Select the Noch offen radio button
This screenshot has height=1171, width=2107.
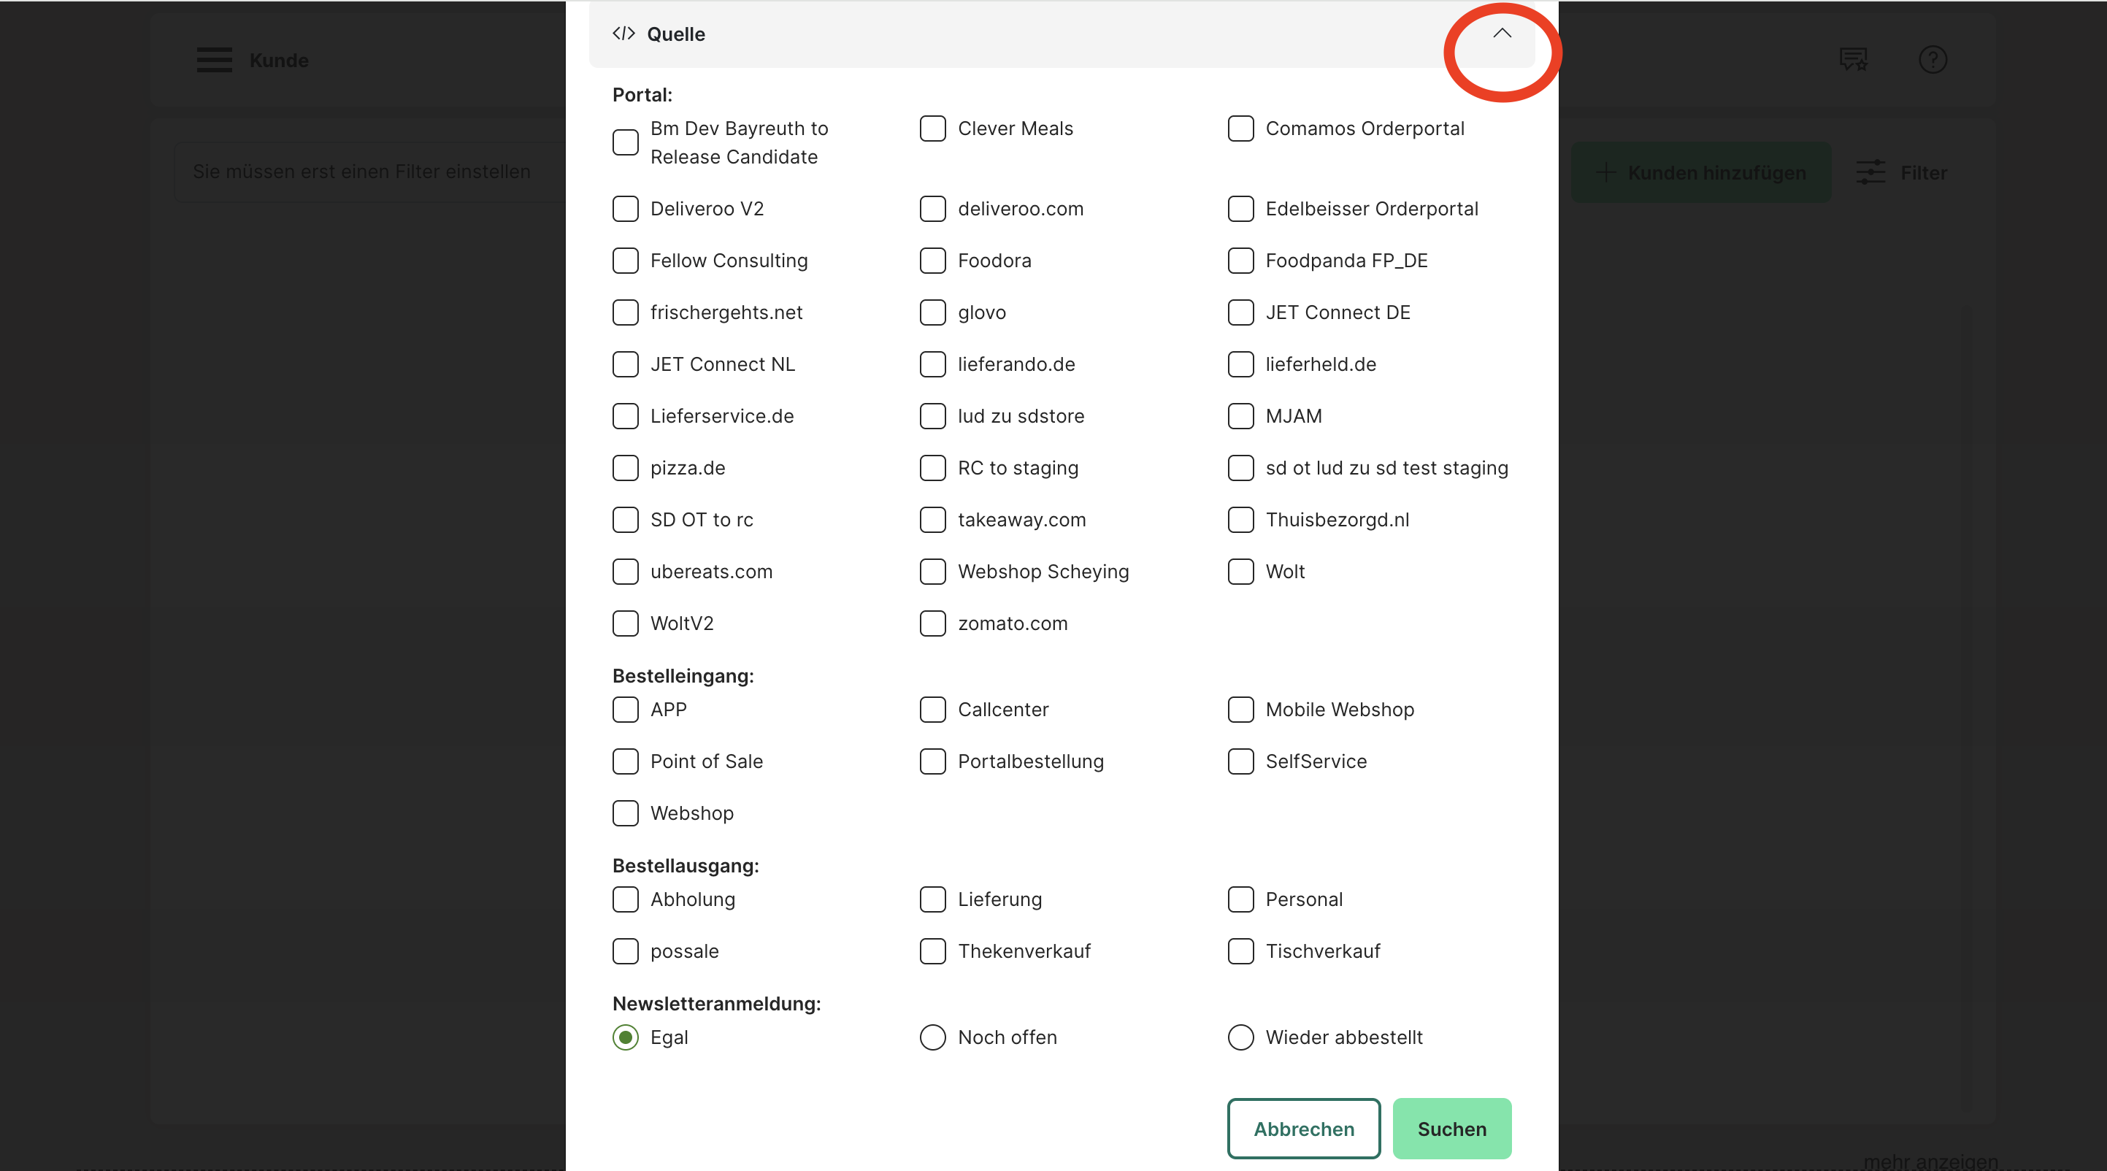click(932, 1037)
